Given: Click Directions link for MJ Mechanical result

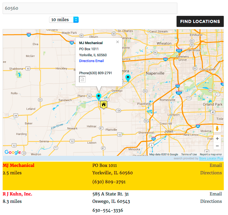Looking at the screenshot, I should coord(211,173).
